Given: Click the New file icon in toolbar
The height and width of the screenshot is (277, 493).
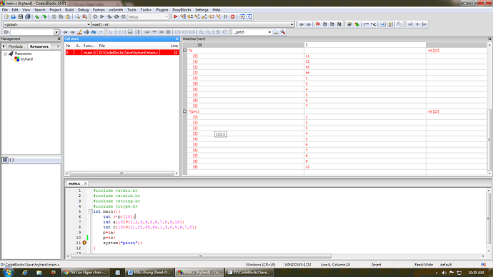Looking at the screenshot, I should [6, 16].
